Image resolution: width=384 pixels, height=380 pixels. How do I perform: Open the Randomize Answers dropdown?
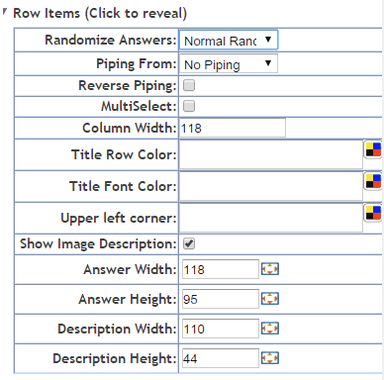(229, 41)
